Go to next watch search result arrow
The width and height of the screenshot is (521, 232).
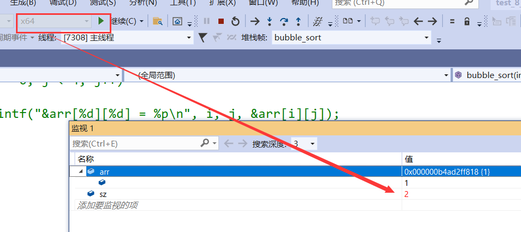pos(242,144)
